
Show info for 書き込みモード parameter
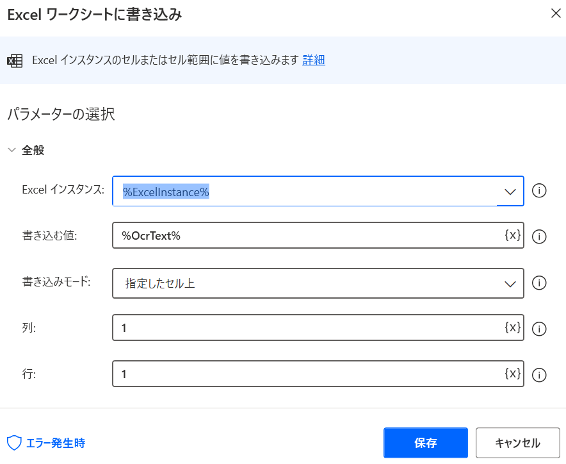click(x=539, y=283)
